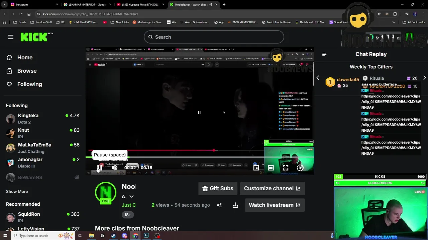The height and width of the screenshot is (240, 428).
Task: Open Emails bookmarks folder
Action: 20,22
